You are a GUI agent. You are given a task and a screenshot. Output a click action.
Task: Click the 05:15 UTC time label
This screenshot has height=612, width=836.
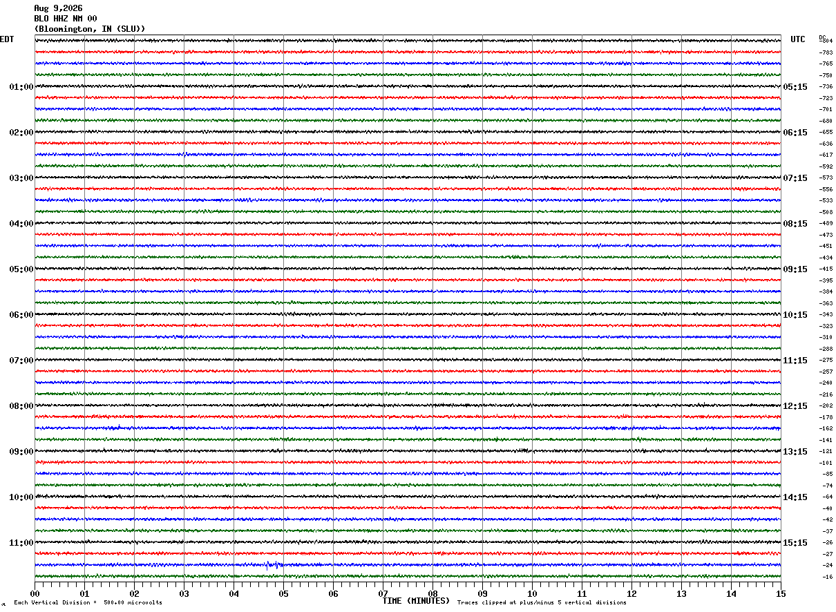(x=795, y=87)
